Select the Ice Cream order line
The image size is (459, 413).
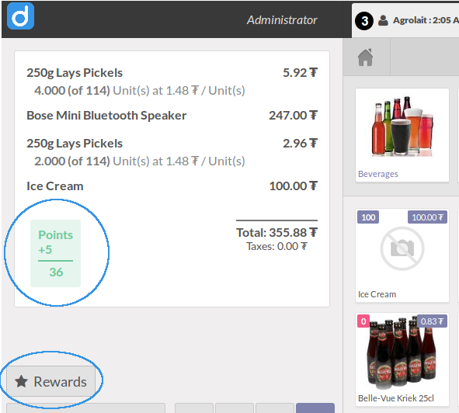[172, 186]
